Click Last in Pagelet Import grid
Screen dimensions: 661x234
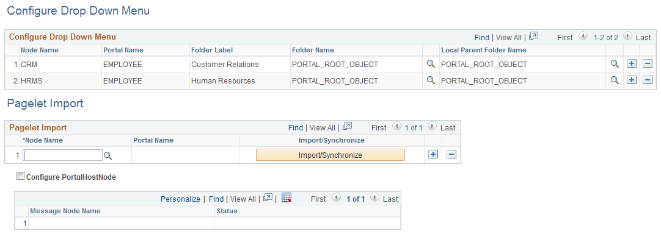click(448, 127)
